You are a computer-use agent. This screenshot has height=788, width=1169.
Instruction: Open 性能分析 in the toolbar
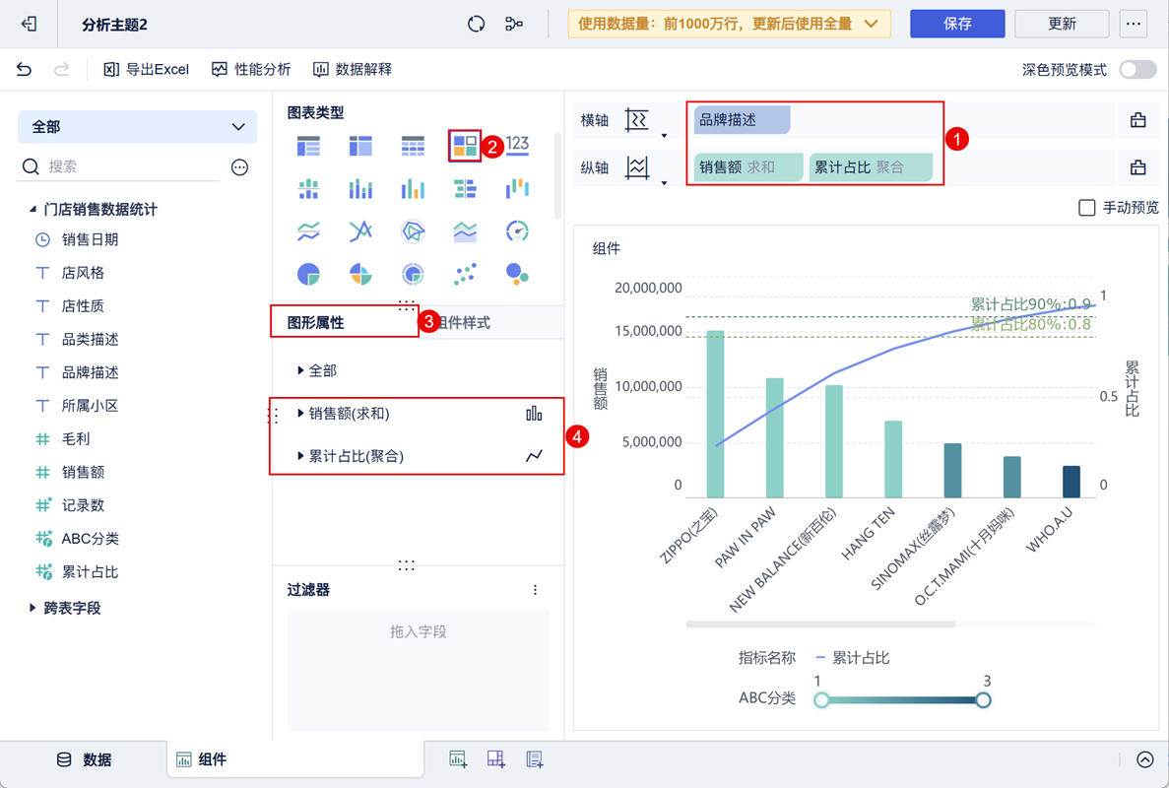(249, 69)
